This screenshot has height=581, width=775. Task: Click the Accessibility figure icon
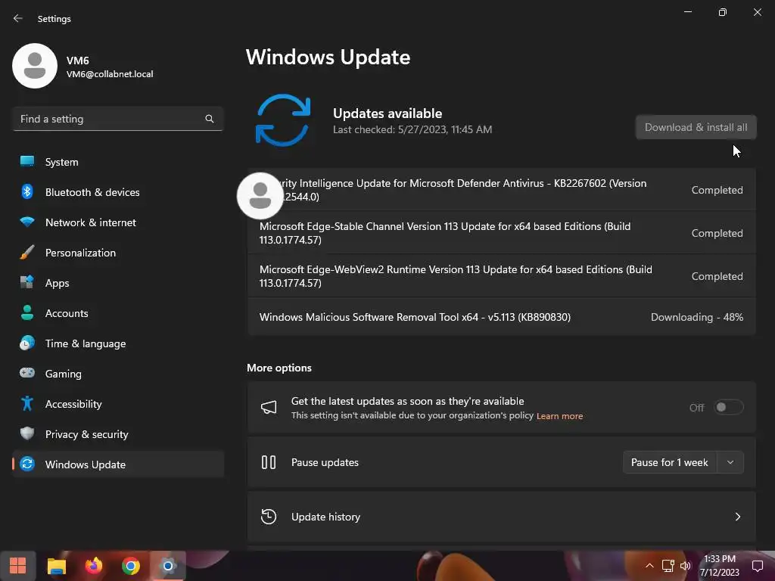(27, 404)
